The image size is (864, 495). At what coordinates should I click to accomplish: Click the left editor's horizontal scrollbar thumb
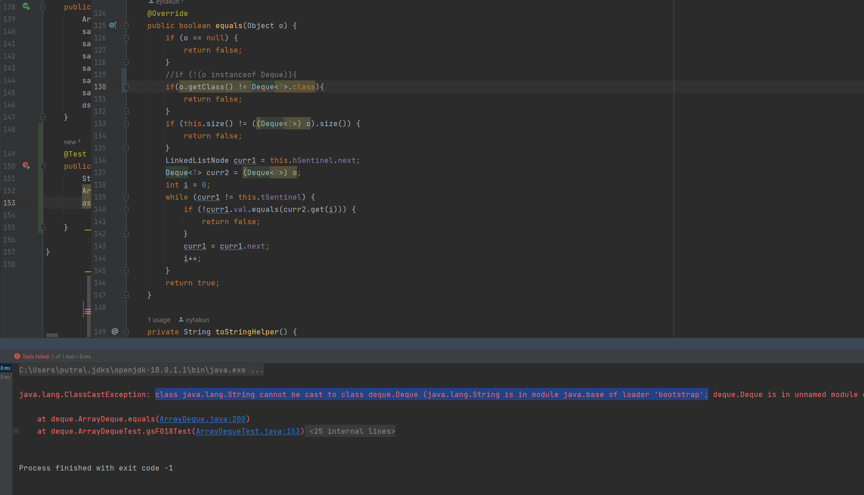[x=52, y=335]
